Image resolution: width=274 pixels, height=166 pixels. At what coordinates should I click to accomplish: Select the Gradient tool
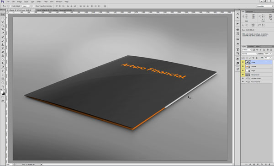(x=3, y=56)
